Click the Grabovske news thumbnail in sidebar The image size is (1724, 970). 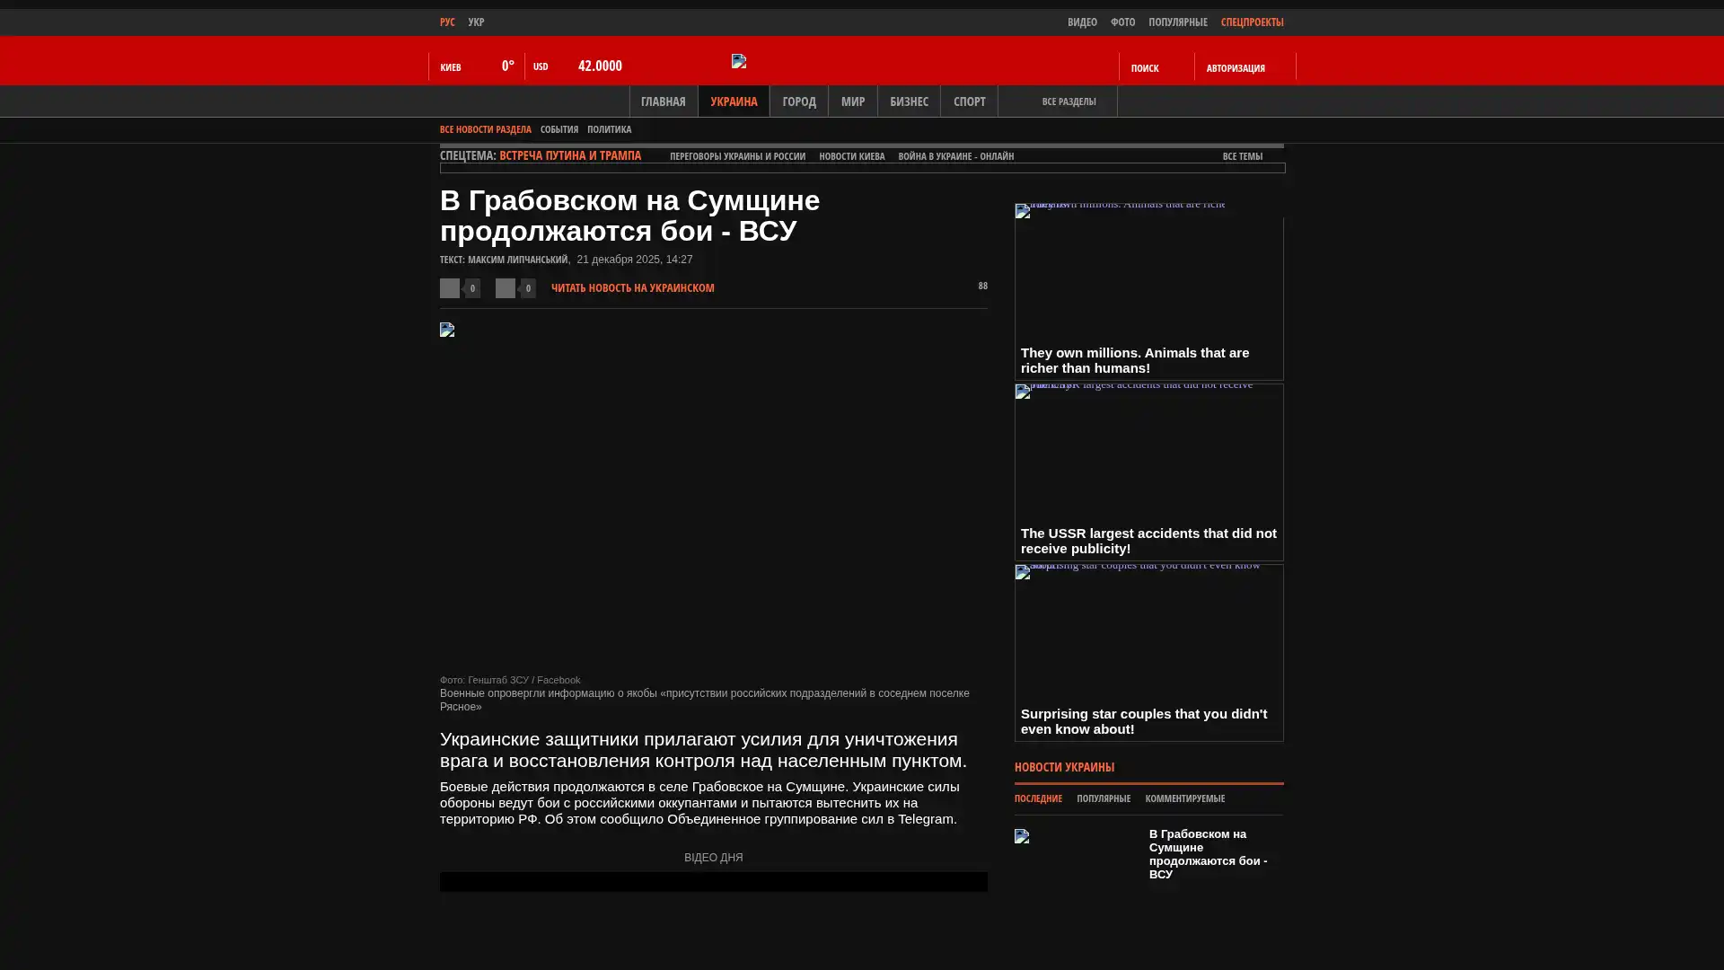[1023, 836]
